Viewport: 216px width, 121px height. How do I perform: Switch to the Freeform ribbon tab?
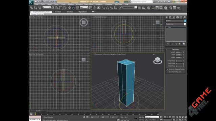58,12
